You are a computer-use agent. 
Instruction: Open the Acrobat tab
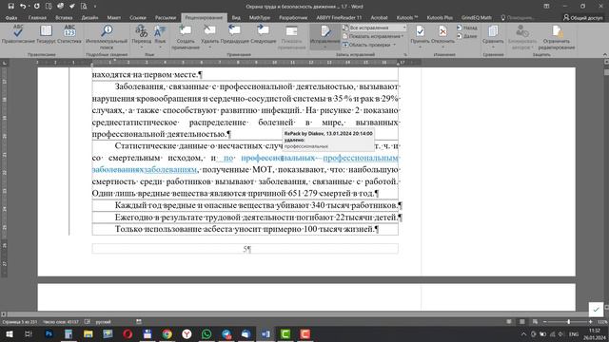point(379,18)
